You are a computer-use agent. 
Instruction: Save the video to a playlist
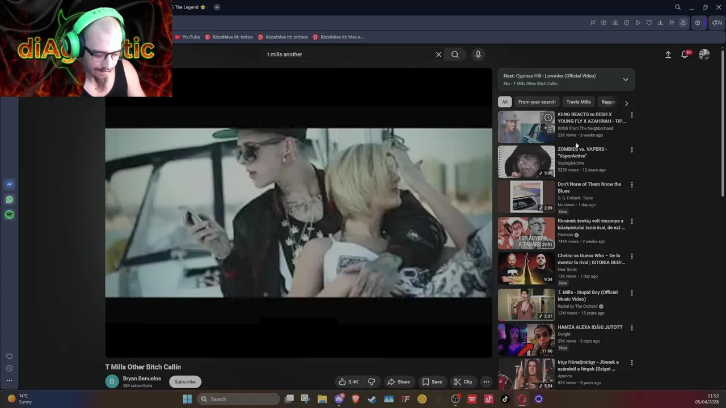pyautogui.click(x=432, y=382)
